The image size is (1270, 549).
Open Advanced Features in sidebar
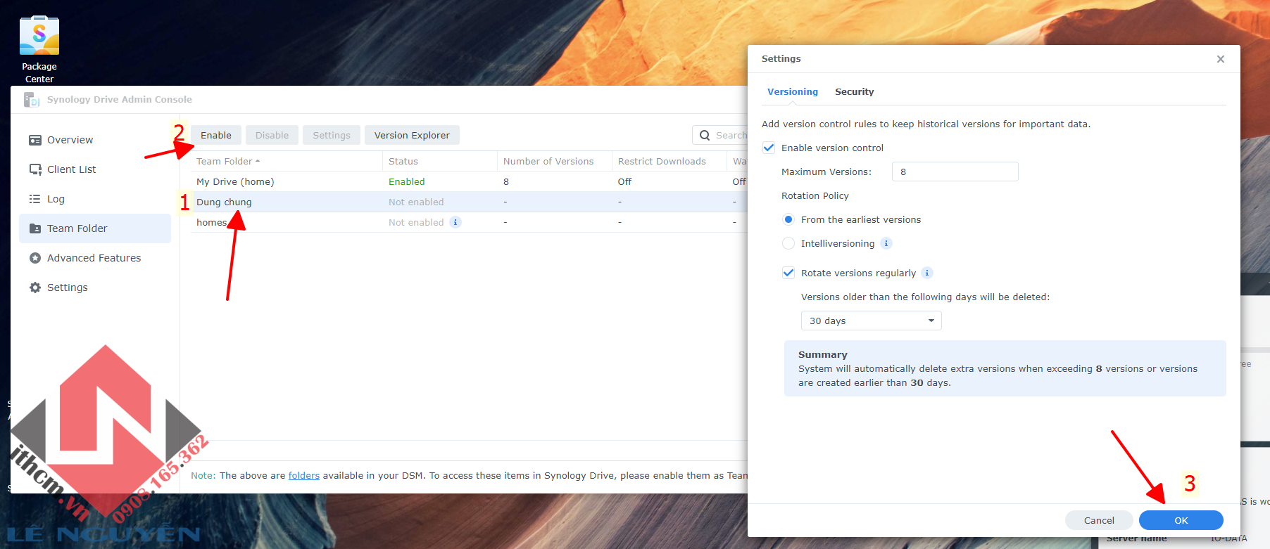(x=95, y=258)
